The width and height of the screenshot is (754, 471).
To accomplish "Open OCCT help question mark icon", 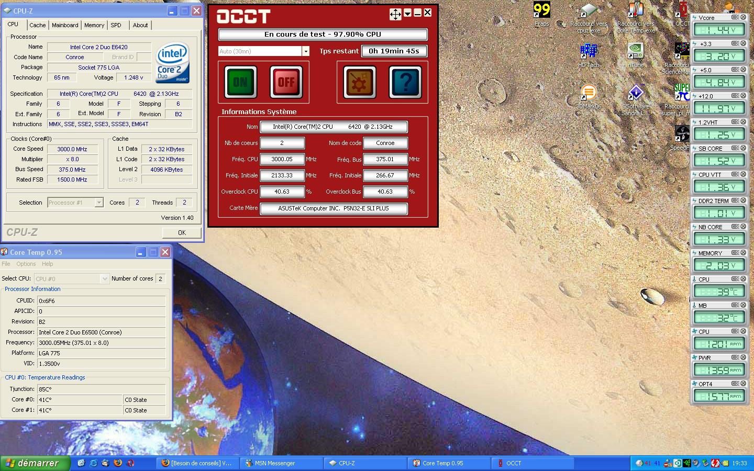I will (405, 82).
